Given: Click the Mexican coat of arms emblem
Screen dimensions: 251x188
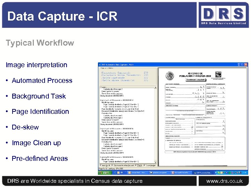Looking at the screenshot, I should click(x=170, y=76).
